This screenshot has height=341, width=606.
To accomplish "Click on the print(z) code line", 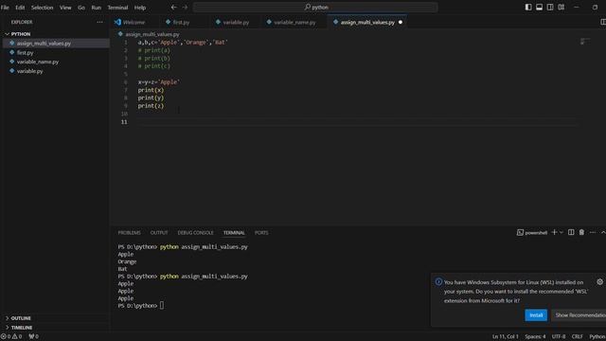I will (151, 105).
